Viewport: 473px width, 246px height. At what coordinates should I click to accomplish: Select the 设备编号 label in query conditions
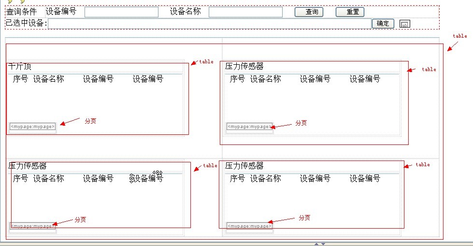(61, 12)
